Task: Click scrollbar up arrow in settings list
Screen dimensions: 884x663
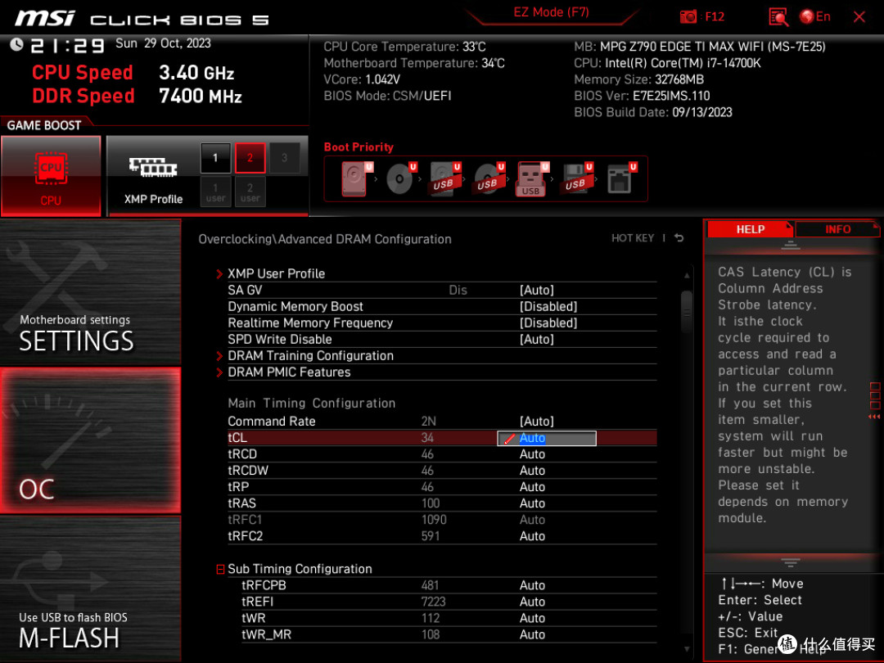Action: (686, 276)
